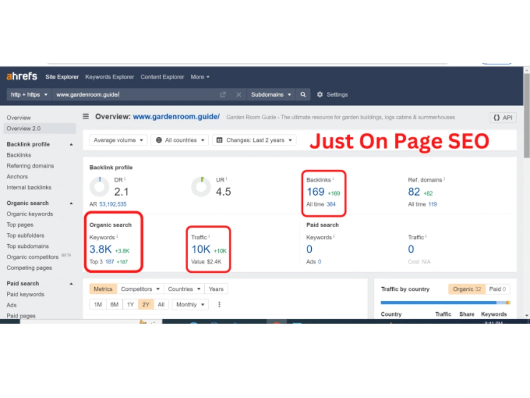Click the API button
530x398 pixels.
[503, 117]
